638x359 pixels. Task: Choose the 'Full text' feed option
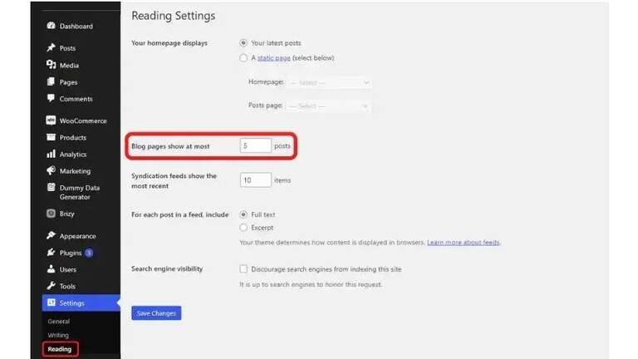(243, 214)
